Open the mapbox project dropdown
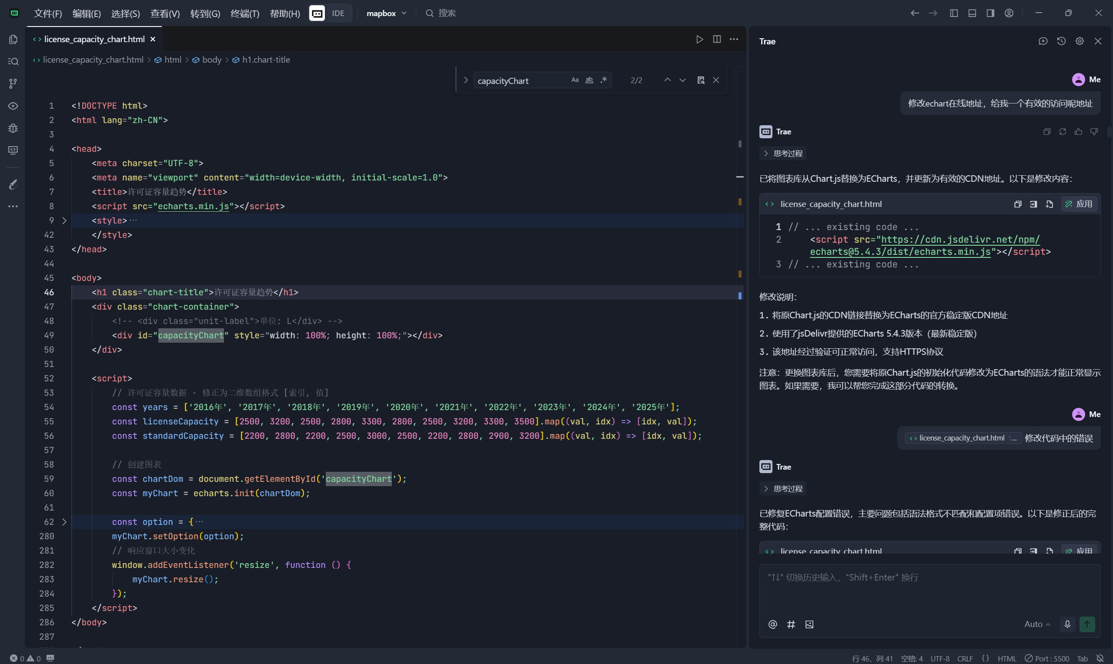 pyautogui.click(x=387, y=13)
